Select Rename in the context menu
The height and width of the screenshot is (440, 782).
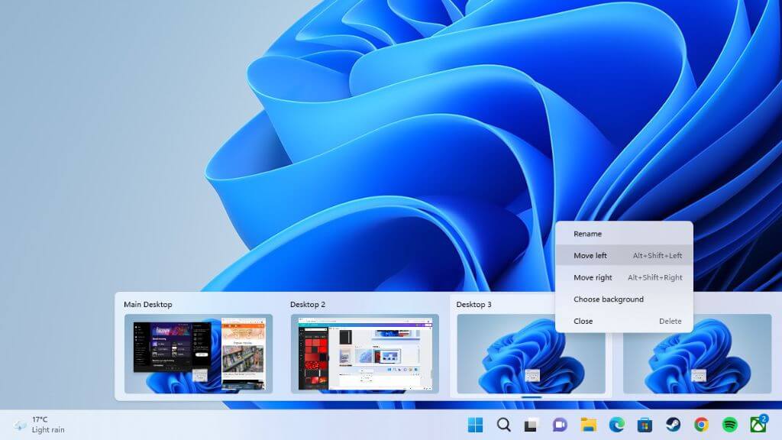click(x=588, y=234)
